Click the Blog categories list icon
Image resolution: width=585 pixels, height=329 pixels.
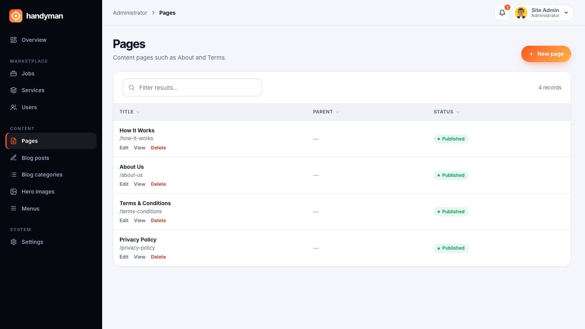[14, 175]
